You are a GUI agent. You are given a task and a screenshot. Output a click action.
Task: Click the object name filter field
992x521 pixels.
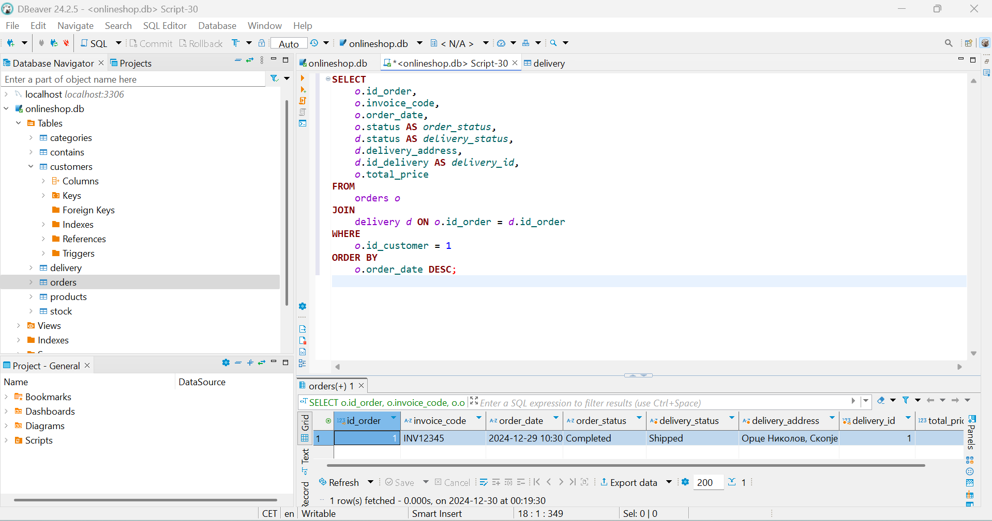coord(133,80)
